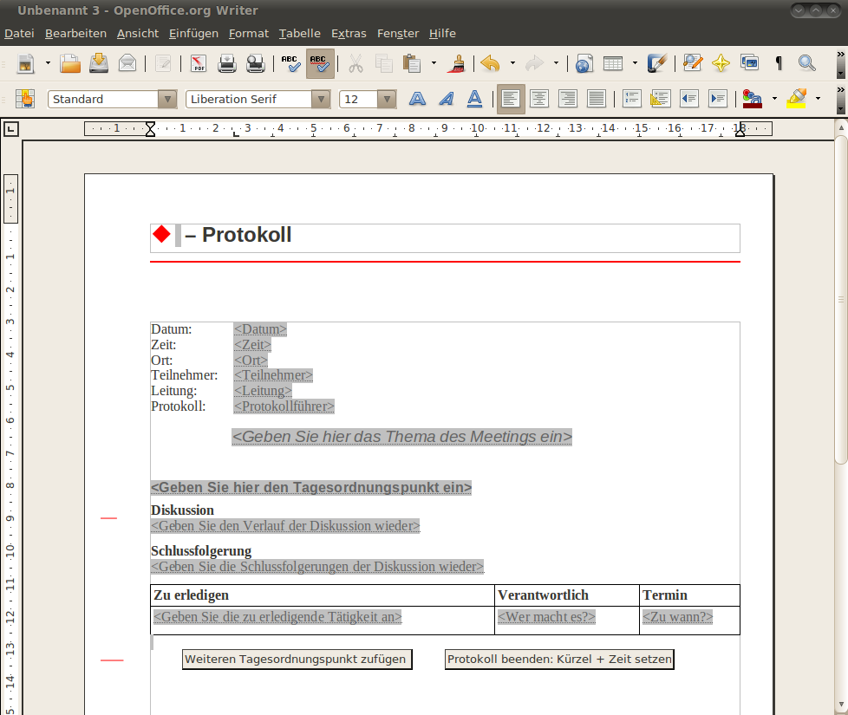The height and width of the screenshot is (715, 848).
Task: Click the <Datum> placeholder field
Action: [x=260, y=329]
